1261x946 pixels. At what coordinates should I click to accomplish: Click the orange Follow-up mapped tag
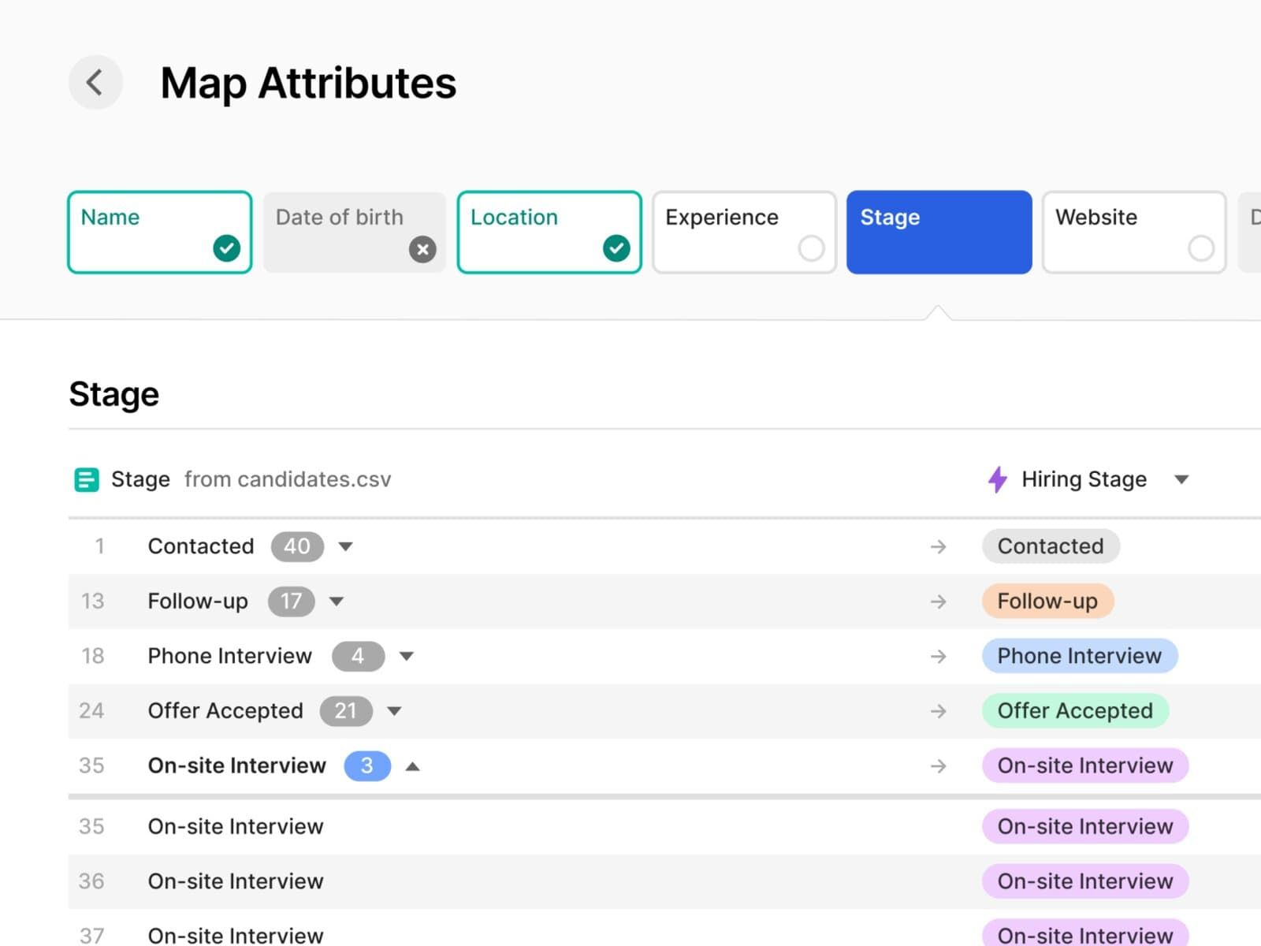(1047, 601)
